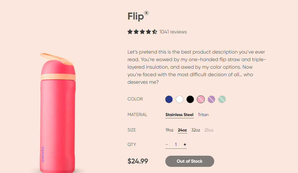The width and height of the screenshot is (298, 173).
Task: Click the pink Flip bottle image
Action: coord(58,117)
